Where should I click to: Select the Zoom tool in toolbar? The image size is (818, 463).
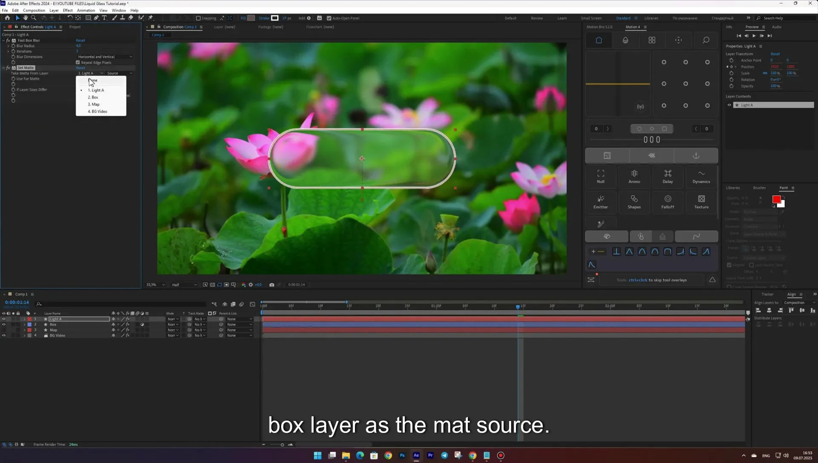(x=34, y=18)
